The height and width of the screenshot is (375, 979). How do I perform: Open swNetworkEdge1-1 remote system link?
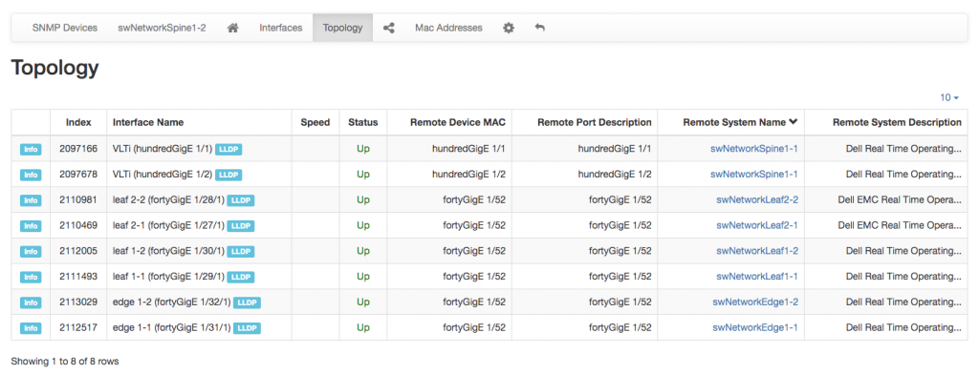tap(755, 327)
